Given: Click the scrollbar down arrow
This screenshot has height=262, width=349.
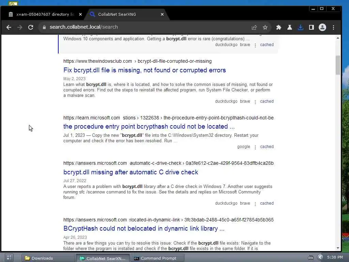Looking at the screenshot, I should click(x=338, y=248).
